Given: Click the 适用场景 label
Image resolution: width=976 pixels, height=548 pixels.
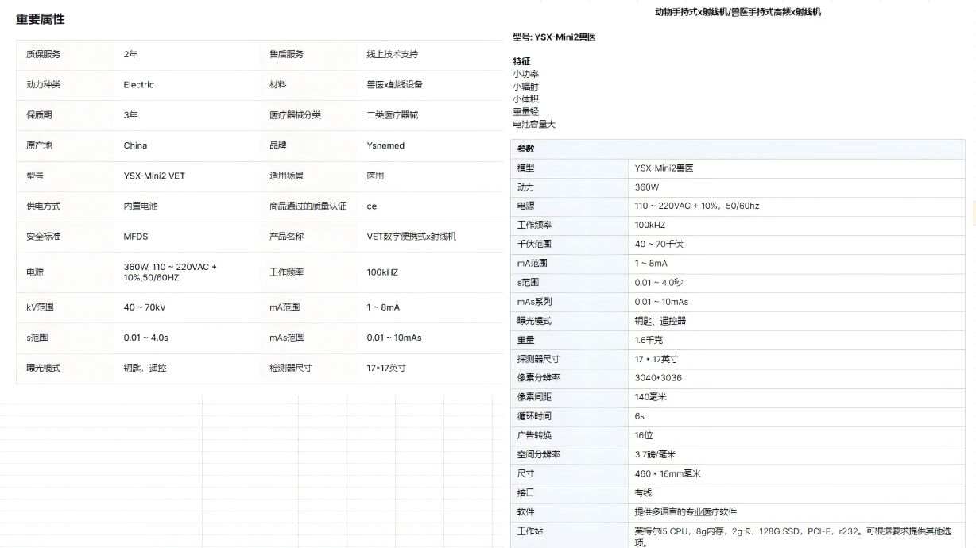Looking at the screenshot, I should tap(286, 176).
